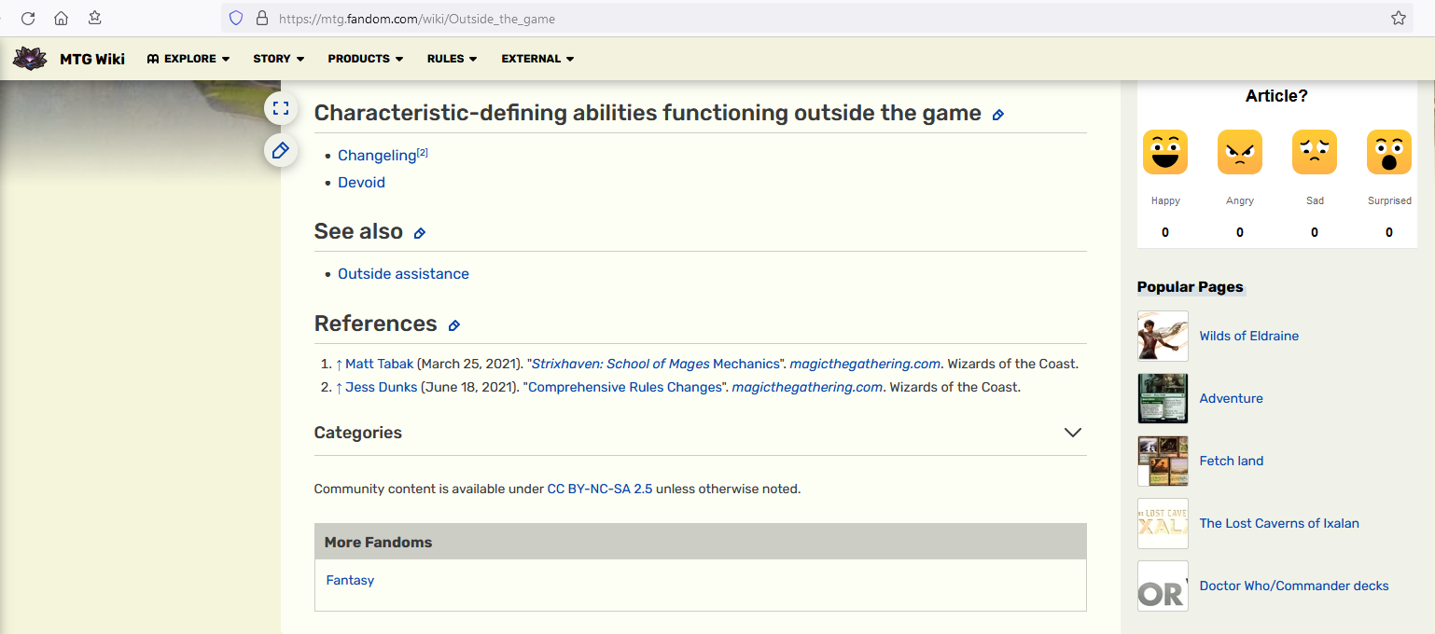Open the Story navigation menu
Viewport: 1435px width, 634px height.
pyautogui.click(x=278, y=59)
